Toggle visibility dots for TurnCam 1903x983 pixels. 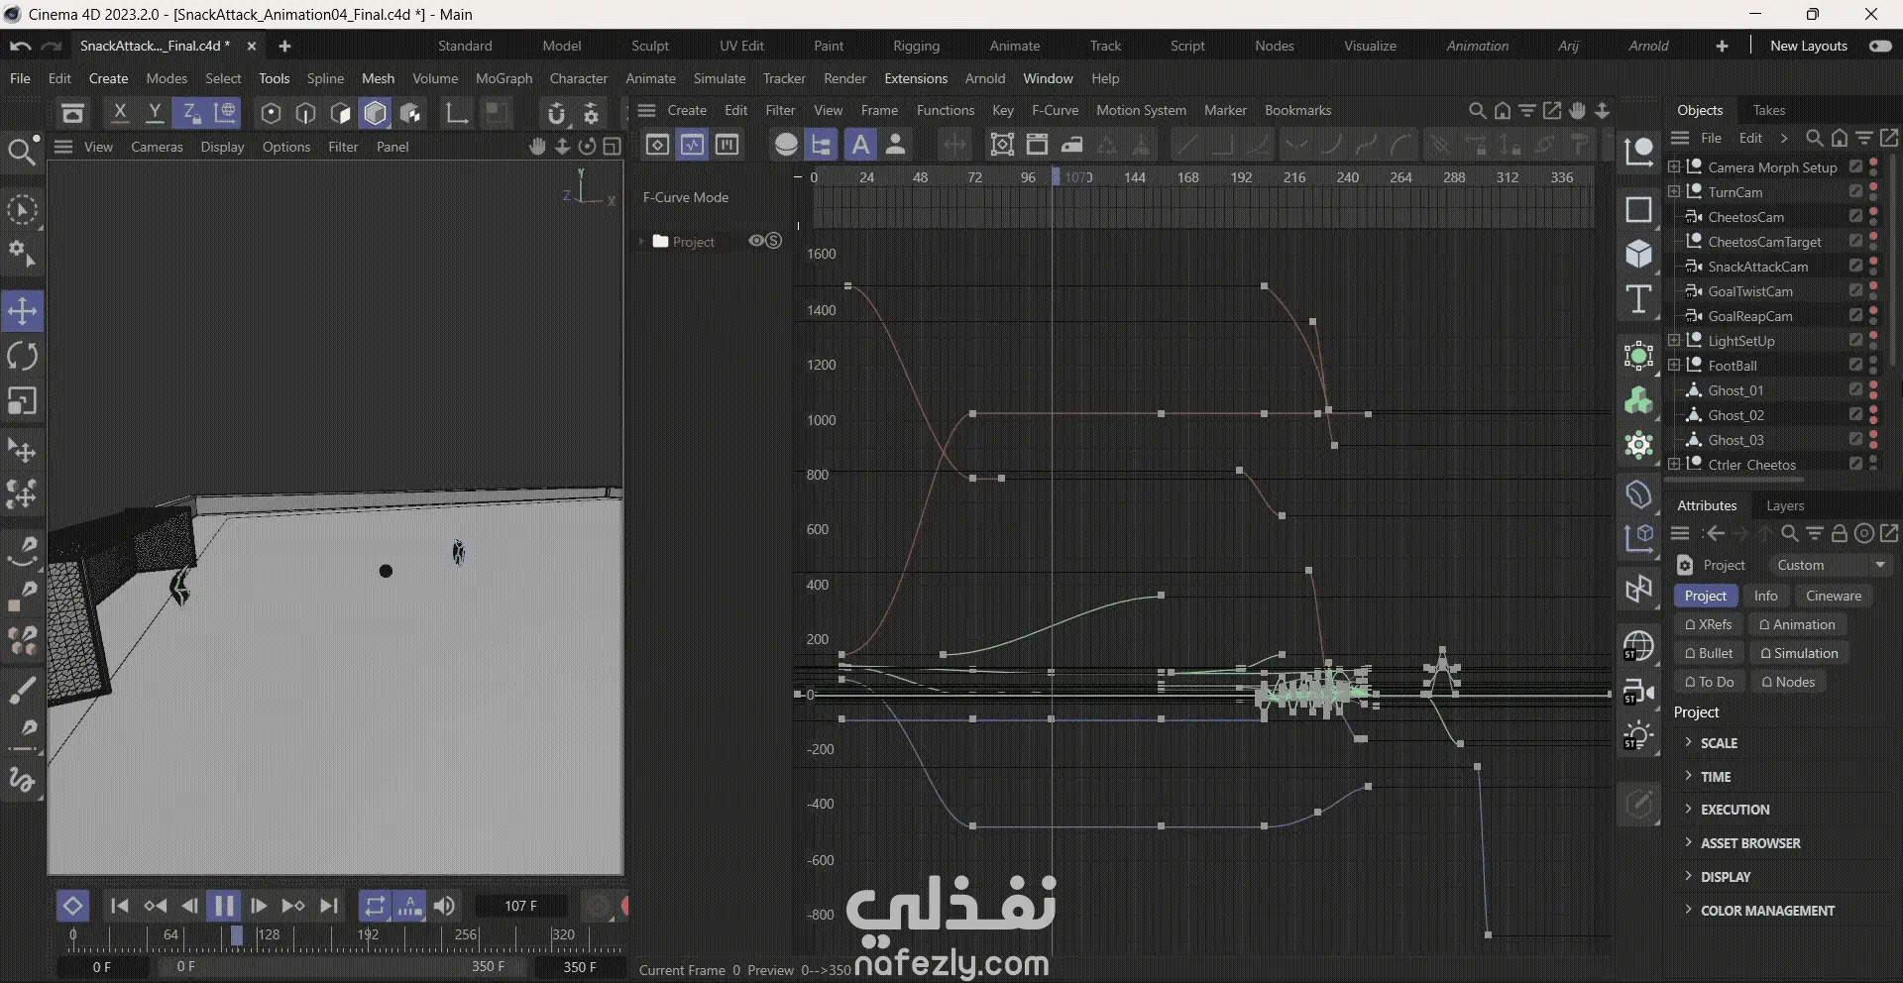(x=1873, y=191)
